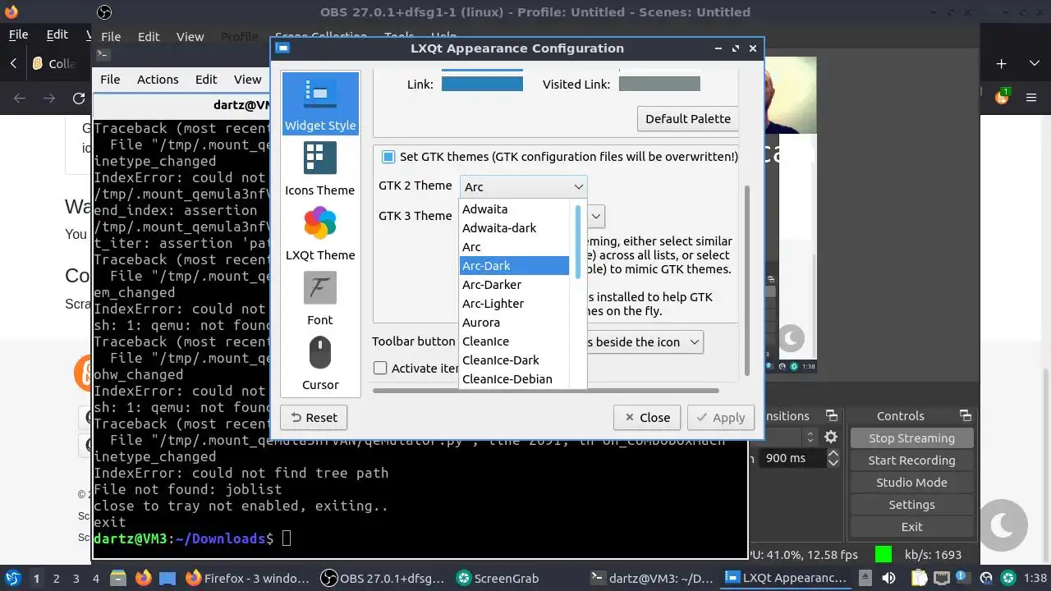Screen dimensions: 1051x591
Task: Click Start Recording in OBS Controls
Action: [911, 460]
